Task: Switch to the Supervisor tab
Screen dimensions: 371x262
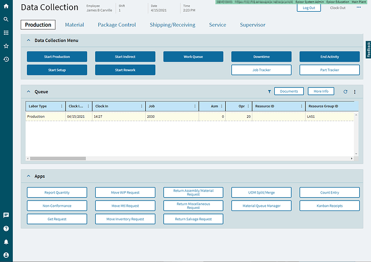Action: (252, 25)
